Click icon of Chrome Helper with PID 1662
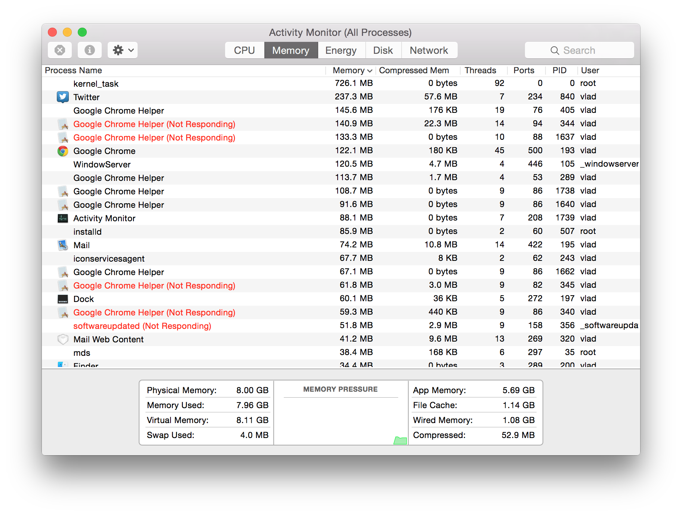 click(63, 272)
